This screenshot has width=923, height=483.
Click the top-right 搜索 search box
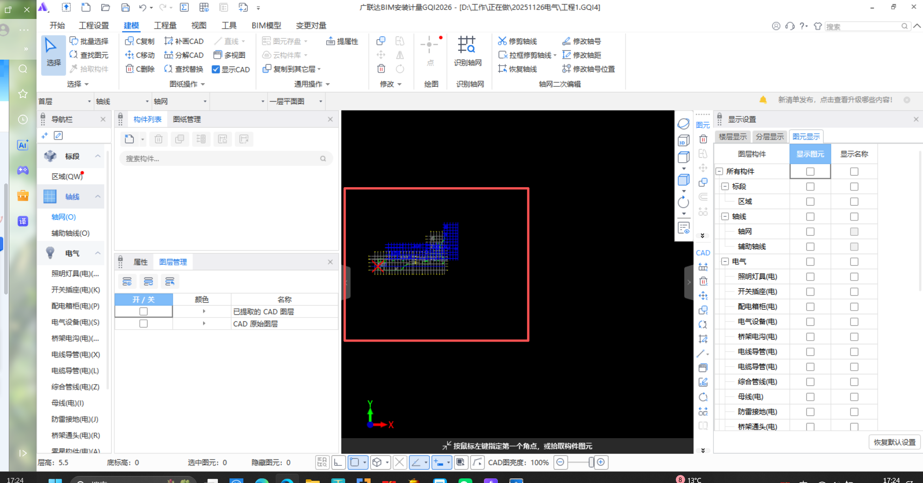[867, 26]
